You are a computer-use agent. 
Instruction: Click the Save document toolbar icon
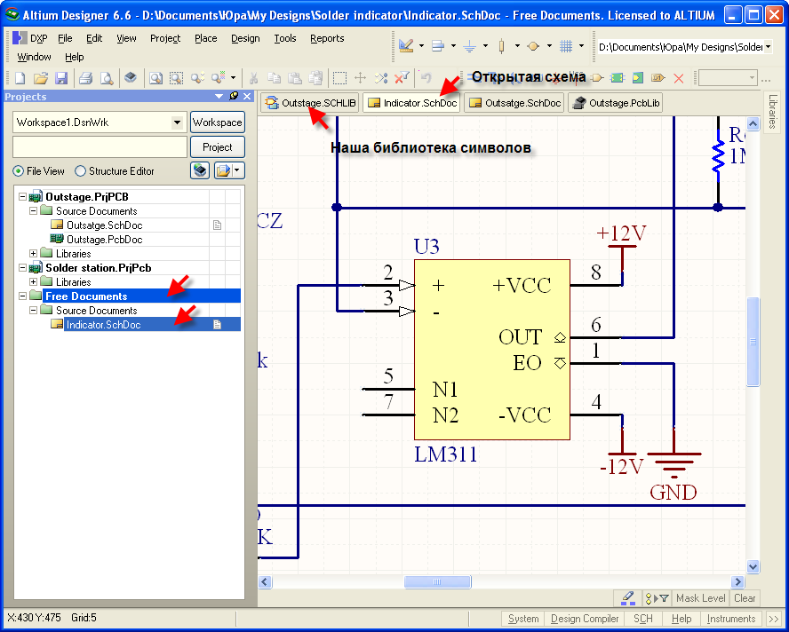click(x=61, y=78)
